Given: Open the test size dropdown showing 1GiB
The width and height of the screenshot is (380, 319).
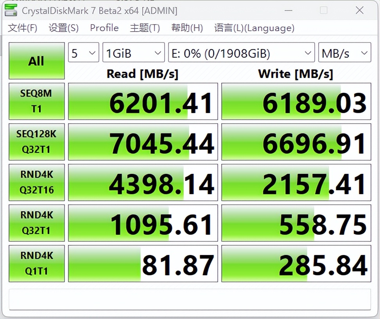Looking at the screenshot, I should point(133,52).
